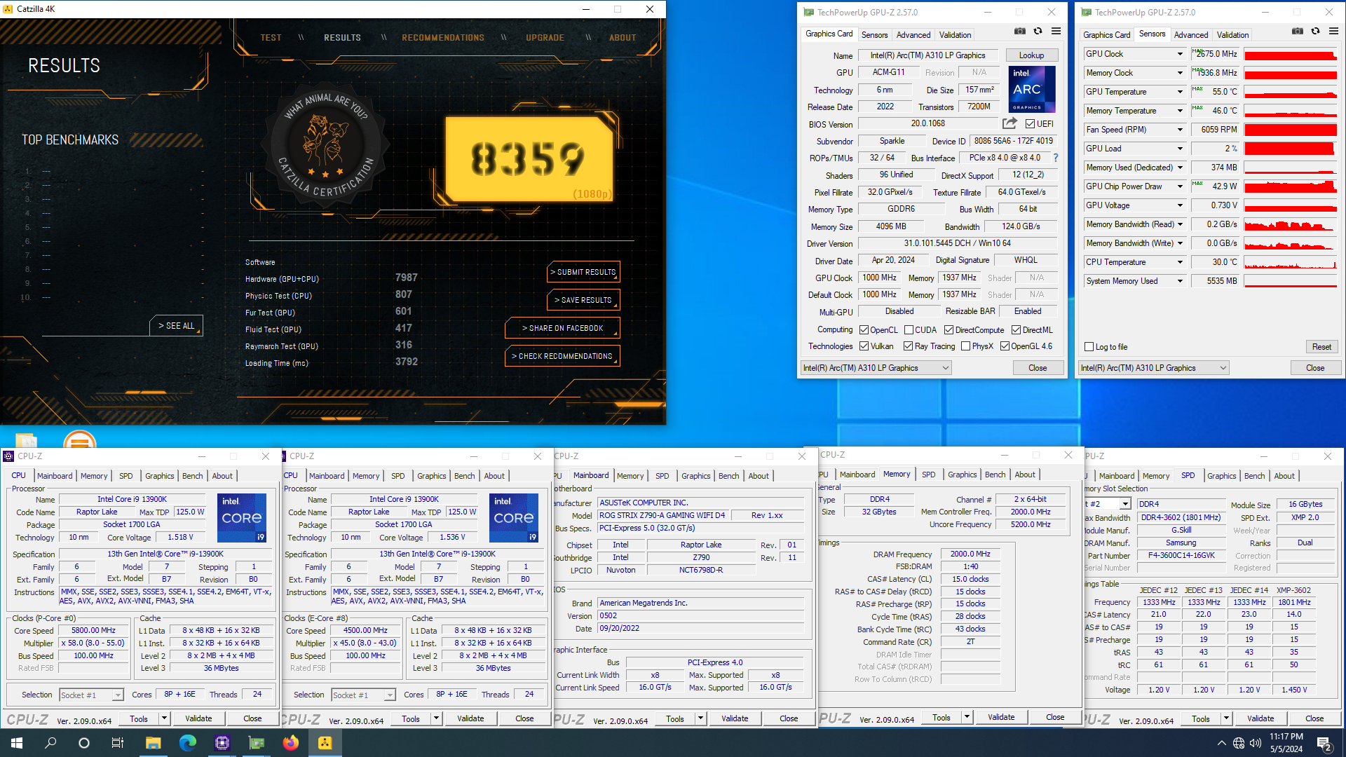1346x757 pixels.
Task: Click the Validate button in the CPU-Z SPD window
Action: click(x=1260, y=718)
